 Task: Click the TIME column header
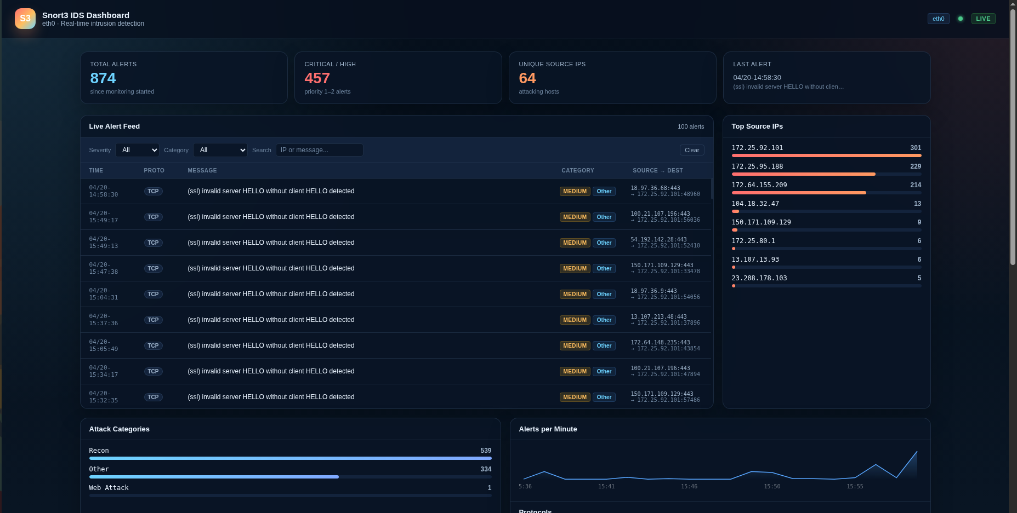coord(96,170)
